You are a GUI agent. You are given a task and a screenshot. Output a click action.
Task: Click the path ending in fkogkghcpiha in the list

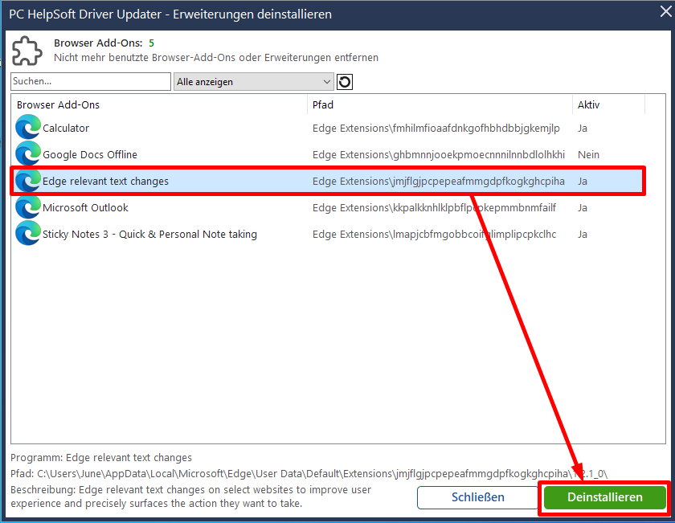[438, 182]
